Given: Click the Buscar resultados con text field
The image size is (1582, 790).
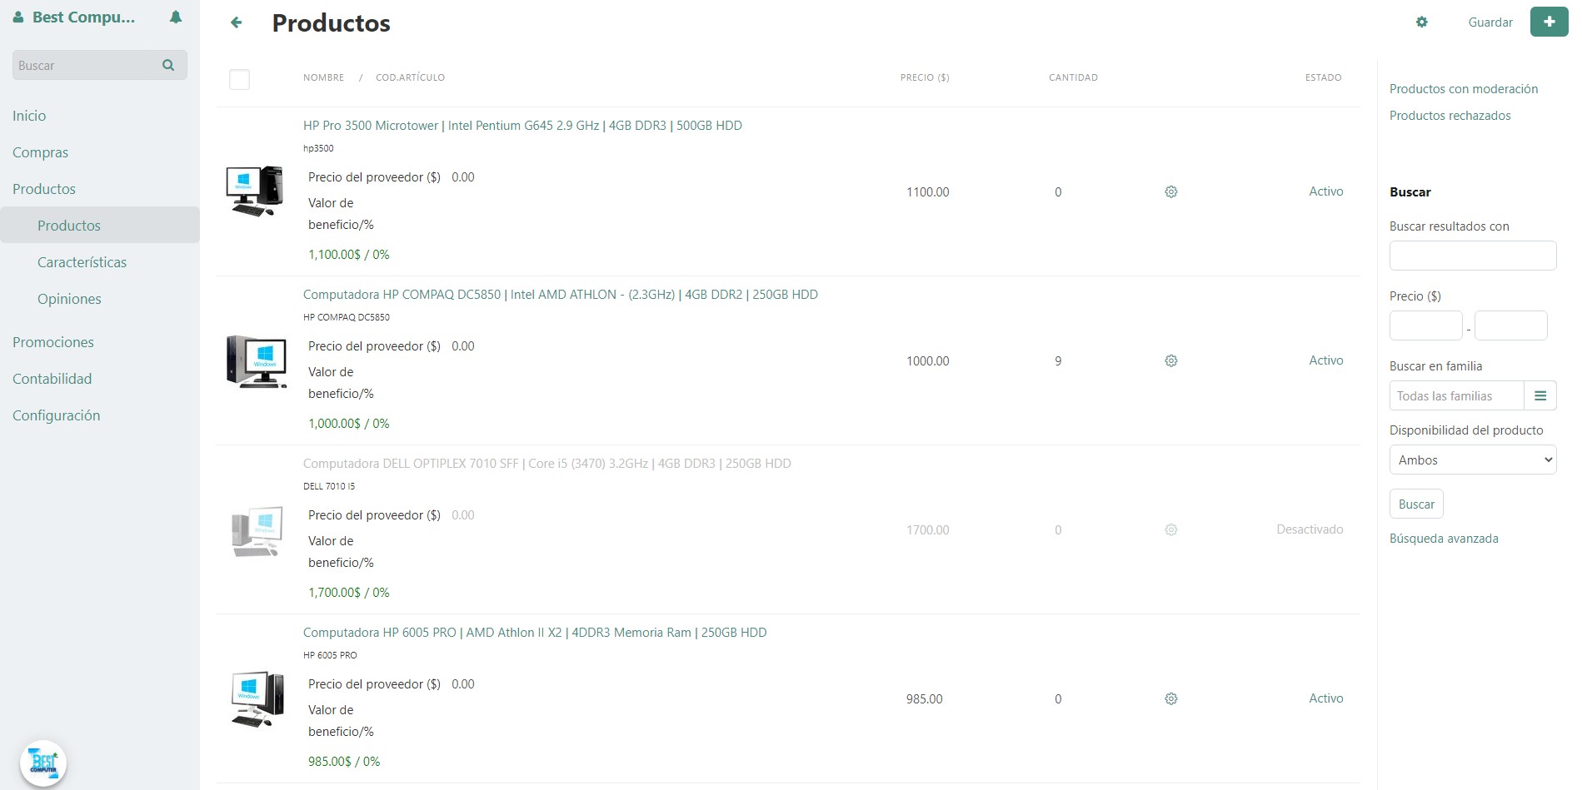Looking at the screenshot, I should (x=1472, y=256).
